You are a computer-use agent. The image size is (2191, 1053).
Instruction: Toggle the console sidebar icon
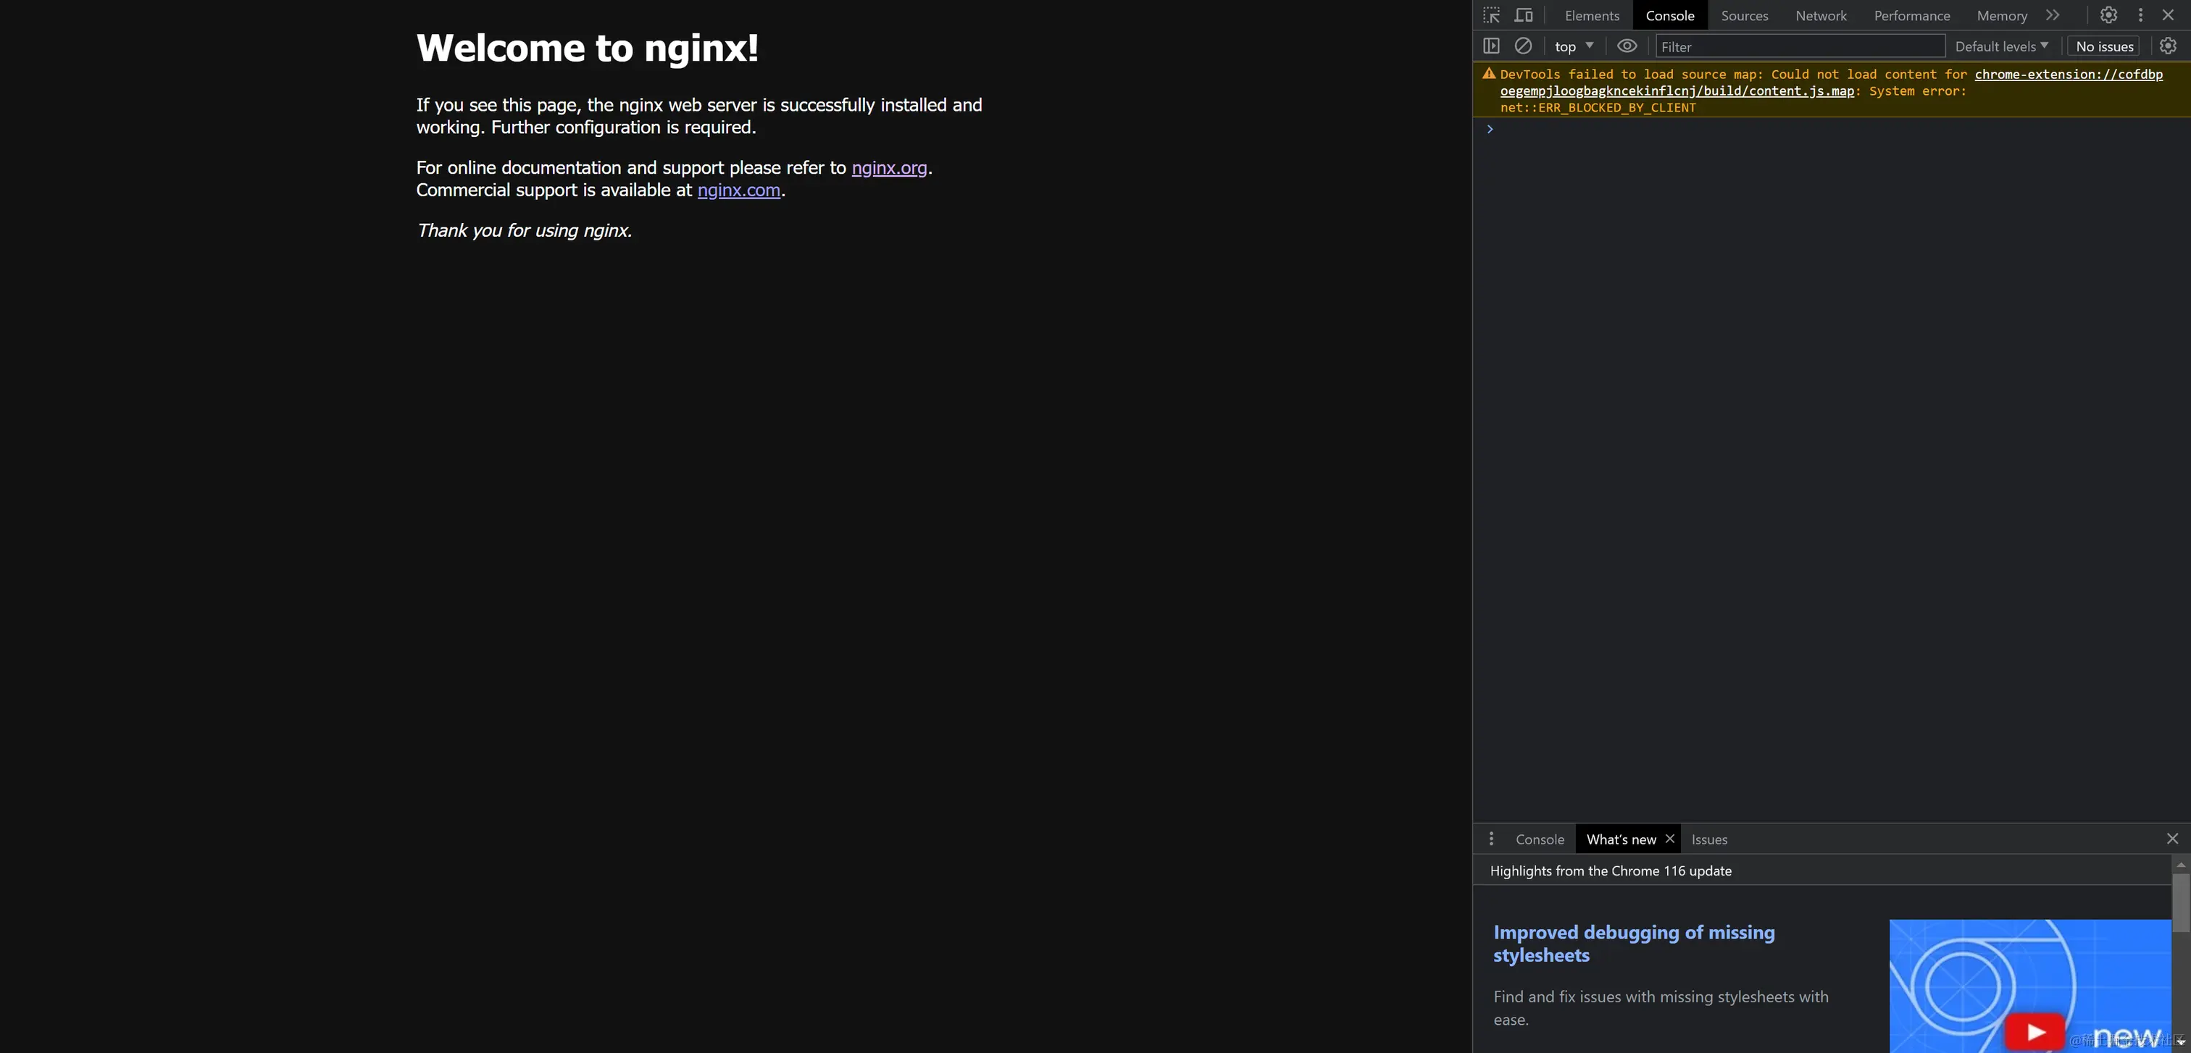click(1491, 46)
